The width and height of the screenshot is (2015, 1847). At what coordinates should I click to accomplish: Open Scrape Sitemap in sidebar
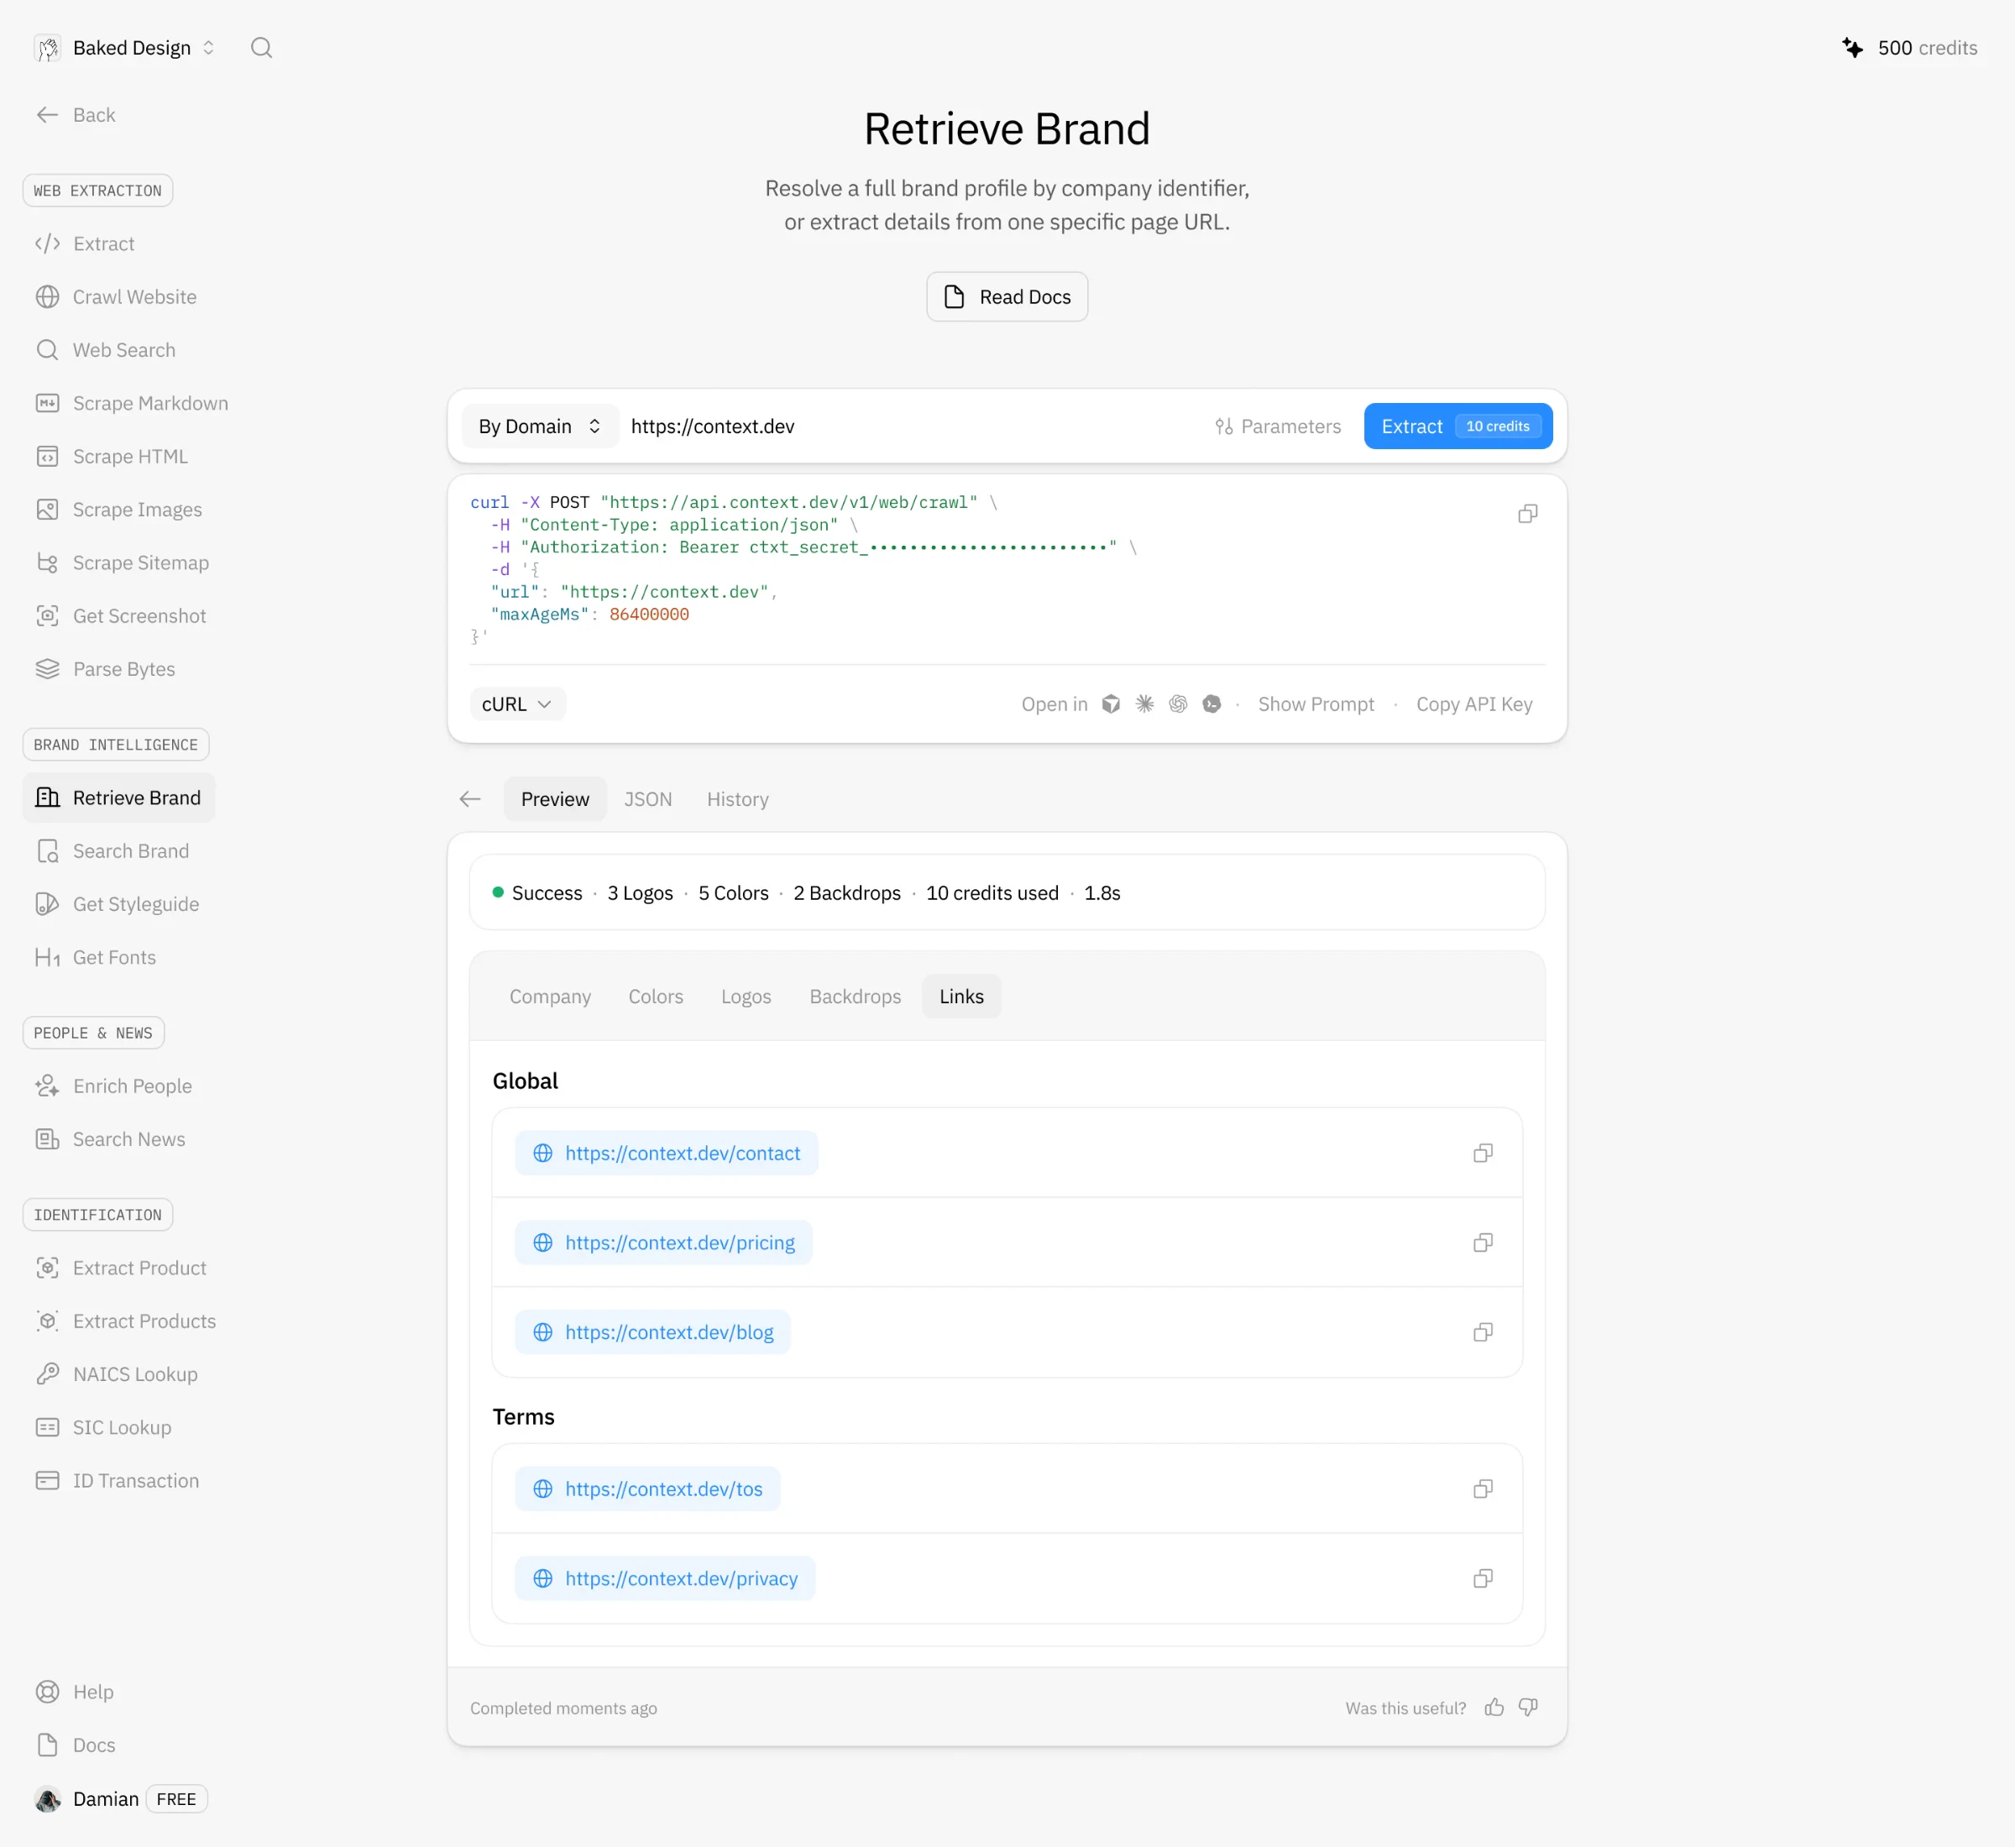click(x=122, y=562)
